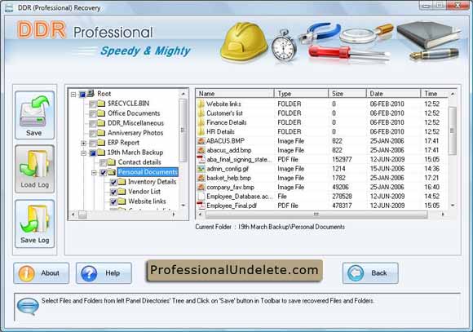Select the ABACUS.BMP image file icon
This screenshot has height=332, width=473.
coord(201,141)
